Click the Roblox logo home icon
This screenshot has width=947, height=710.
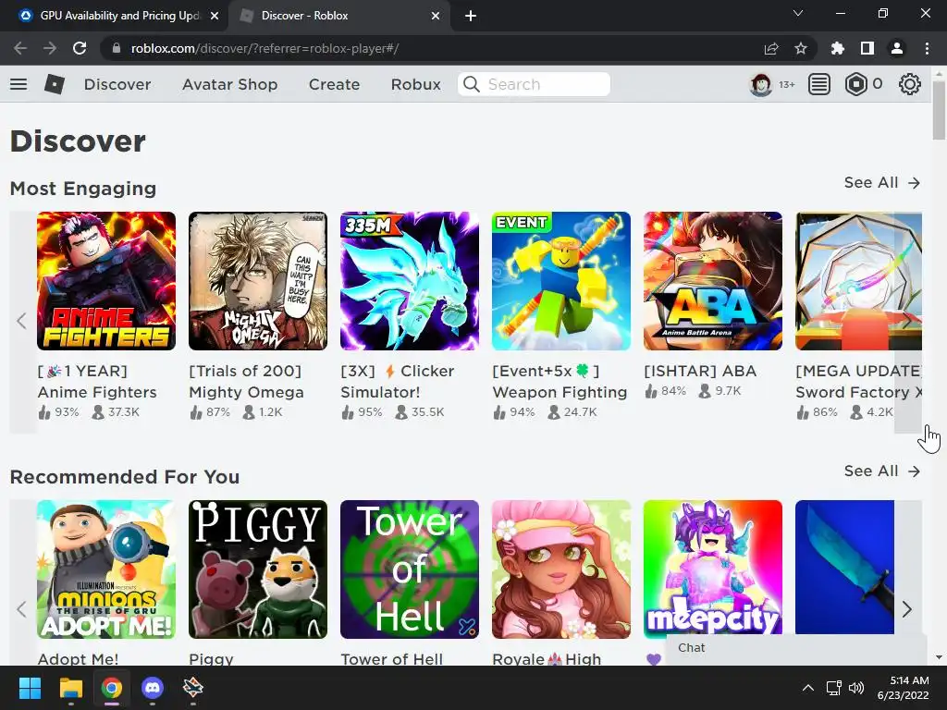(x=55, y=84)
